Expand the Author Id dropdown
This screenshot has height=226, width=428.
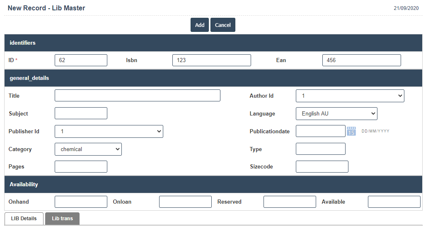(350, 96)
